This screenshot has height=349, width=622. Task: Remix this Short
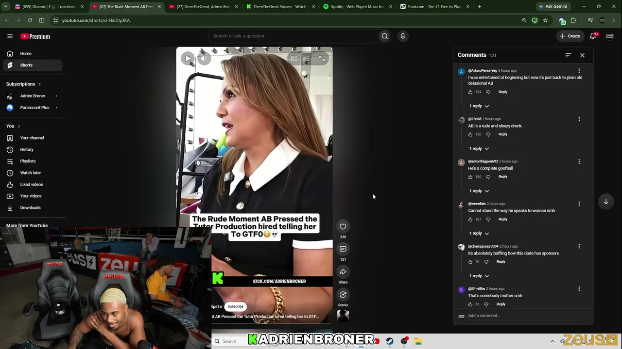tap(343, 295)
